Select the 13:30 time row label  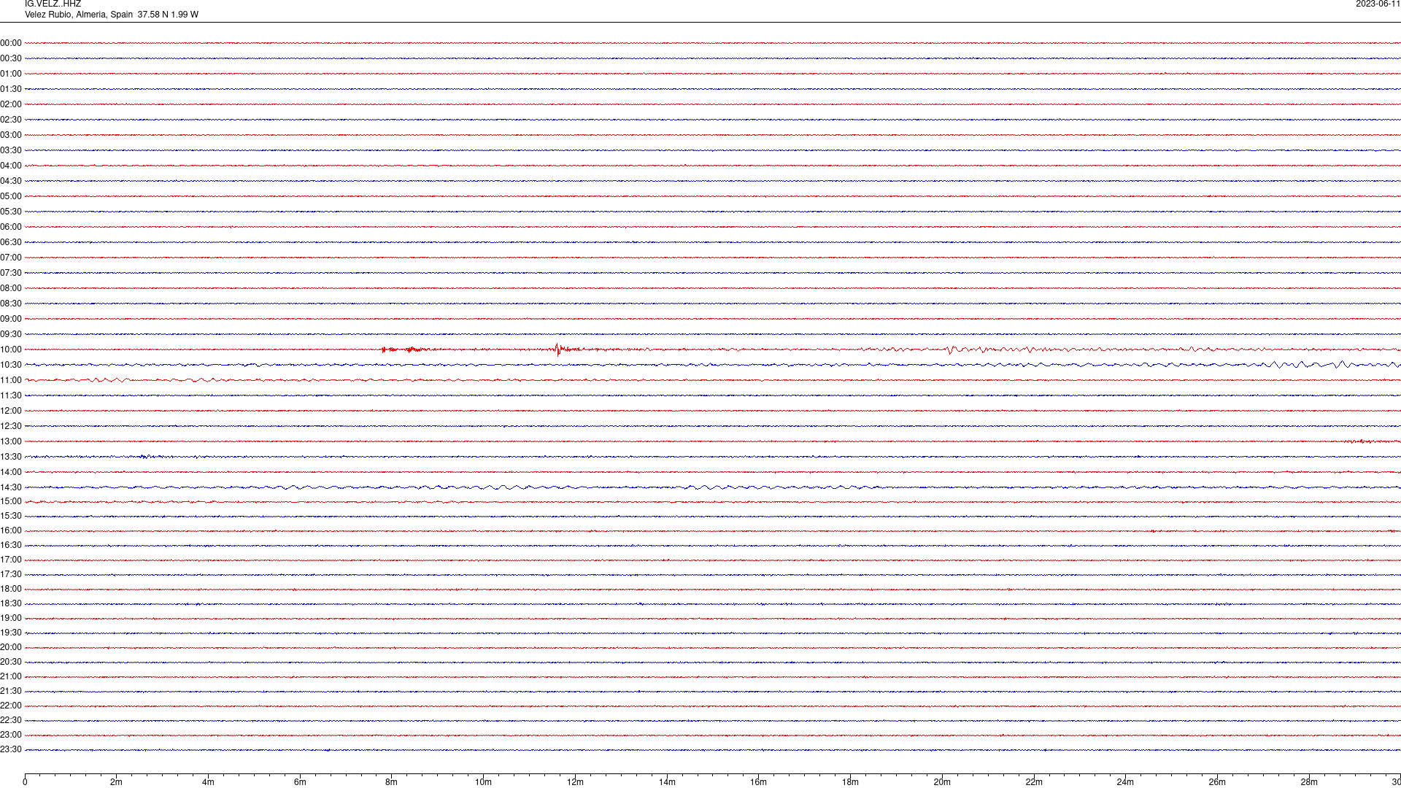[x=11, y=457]
